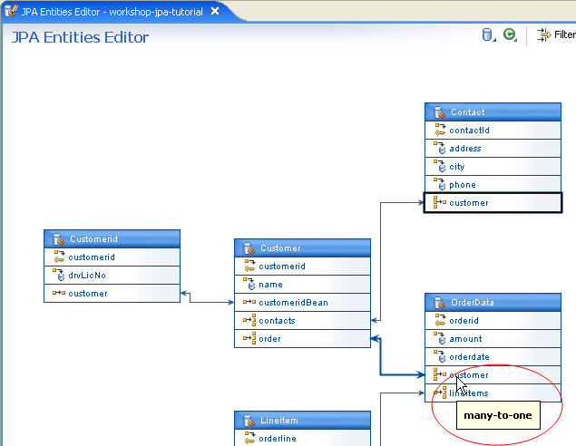Screen dimensions: 576x446
Task: Close the JPA Entities Editor tab
Action: point(215,12)
